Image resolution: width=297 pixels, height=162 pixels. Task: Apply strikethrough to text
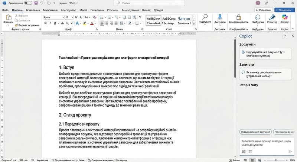pyautogui.click(x=62, y=23)
